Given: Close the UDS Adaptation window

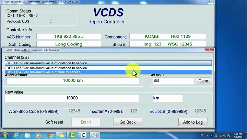Looking at the screenshot, I should (210, 49).
